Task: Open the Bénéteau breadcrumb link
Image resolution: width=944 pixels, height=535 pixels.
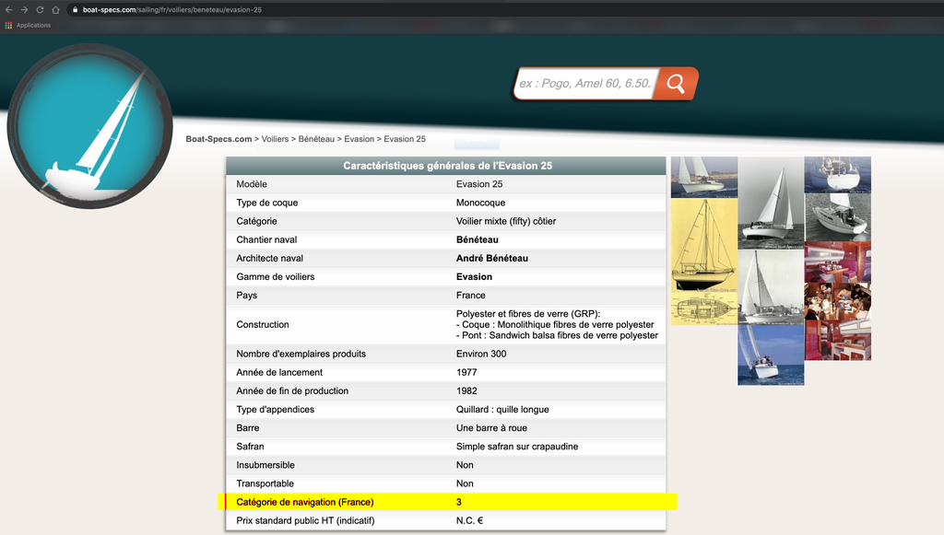Action: (x=316, y=139)
